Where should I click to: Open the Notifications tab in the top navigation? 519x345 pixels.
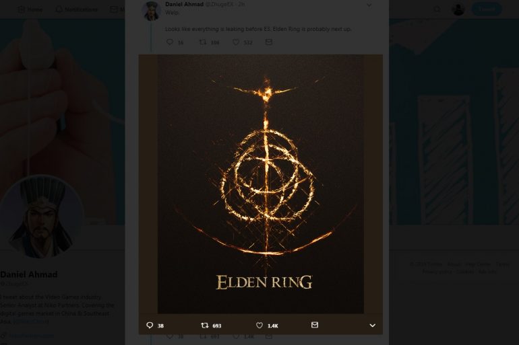click(76, 9)
